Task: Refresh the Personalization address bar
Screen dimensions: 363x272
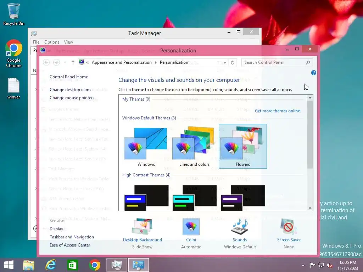Action: click(x=233, y=62)
